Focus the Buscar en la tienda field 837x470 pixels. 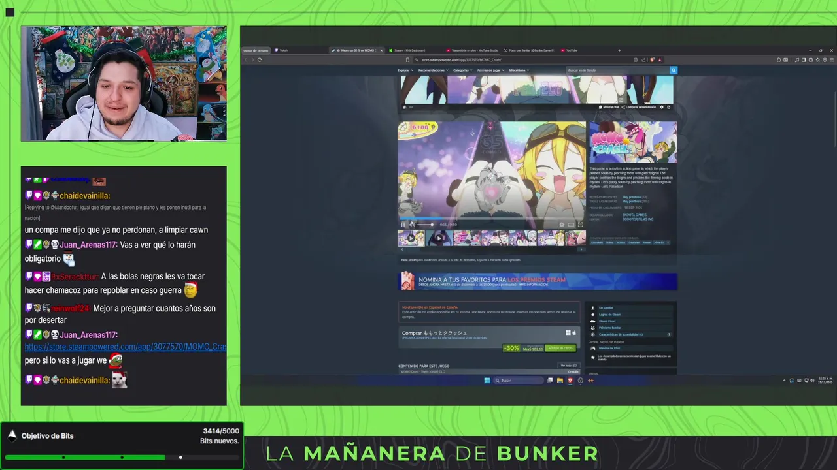point(617,70)
